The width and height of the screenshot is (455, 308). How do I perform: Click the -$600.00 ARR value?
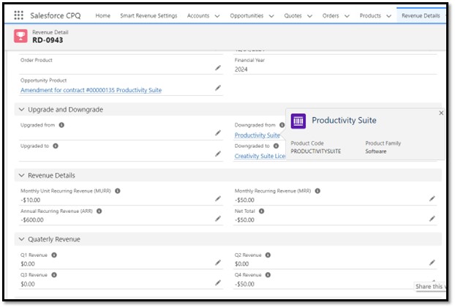pos(32,219)
